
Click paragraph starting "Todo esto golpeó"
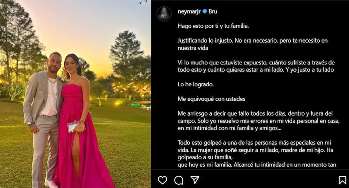[x=257, y=154]
